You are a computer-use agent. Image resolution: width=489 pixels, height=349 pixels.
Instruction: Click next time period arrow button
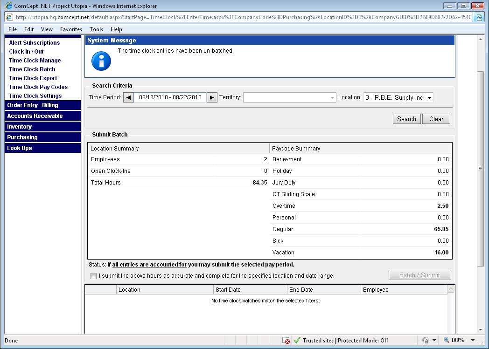click(x=212, y=97)
